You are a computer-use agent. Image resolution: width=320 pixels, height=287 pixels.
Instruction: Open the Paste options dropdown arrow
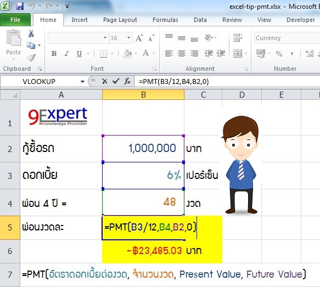click(14, 59)
